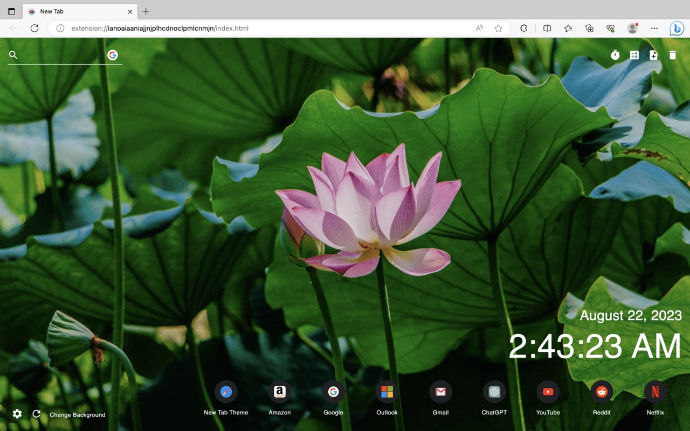Open the Extensions puzzle icon

(x=524, y=28)
